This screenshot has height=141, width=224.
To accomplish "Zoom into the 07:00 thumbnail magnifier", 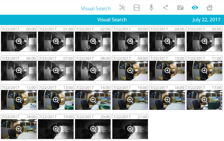I will pos(56,70).
